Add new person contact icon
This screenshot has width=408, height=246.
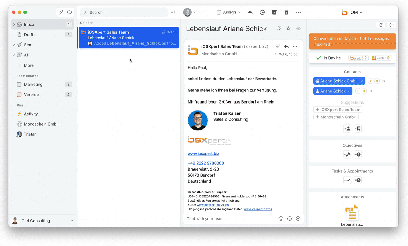tap(347, 129)
